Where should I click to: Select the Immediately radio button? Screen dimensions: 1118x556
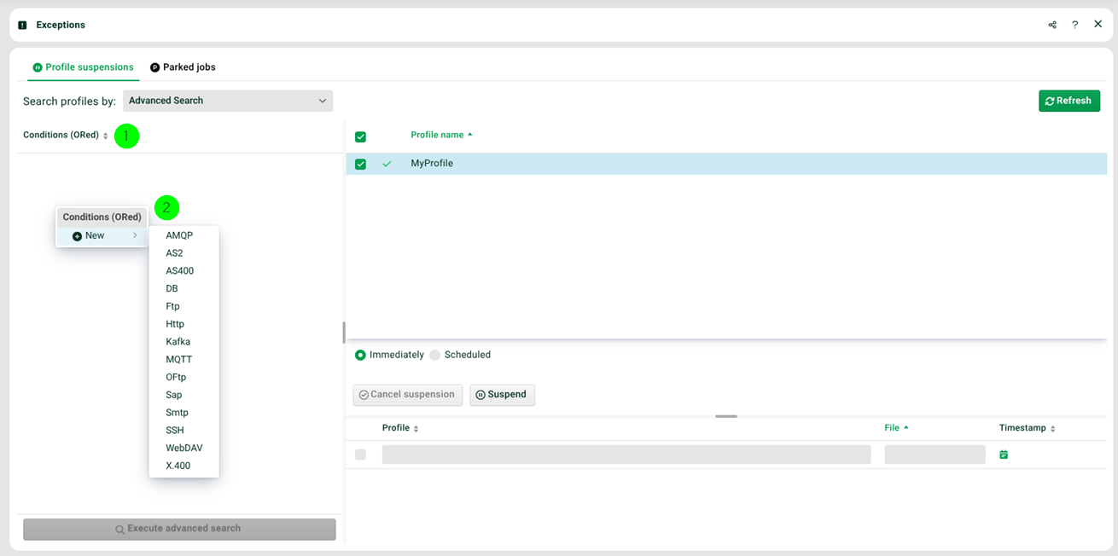point(360,355)
